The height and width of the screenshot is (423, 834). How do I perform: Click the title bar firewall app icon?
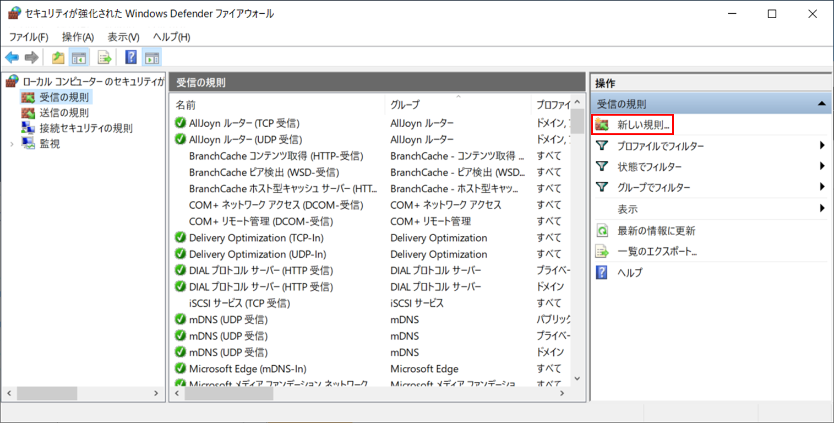[15, 14]
